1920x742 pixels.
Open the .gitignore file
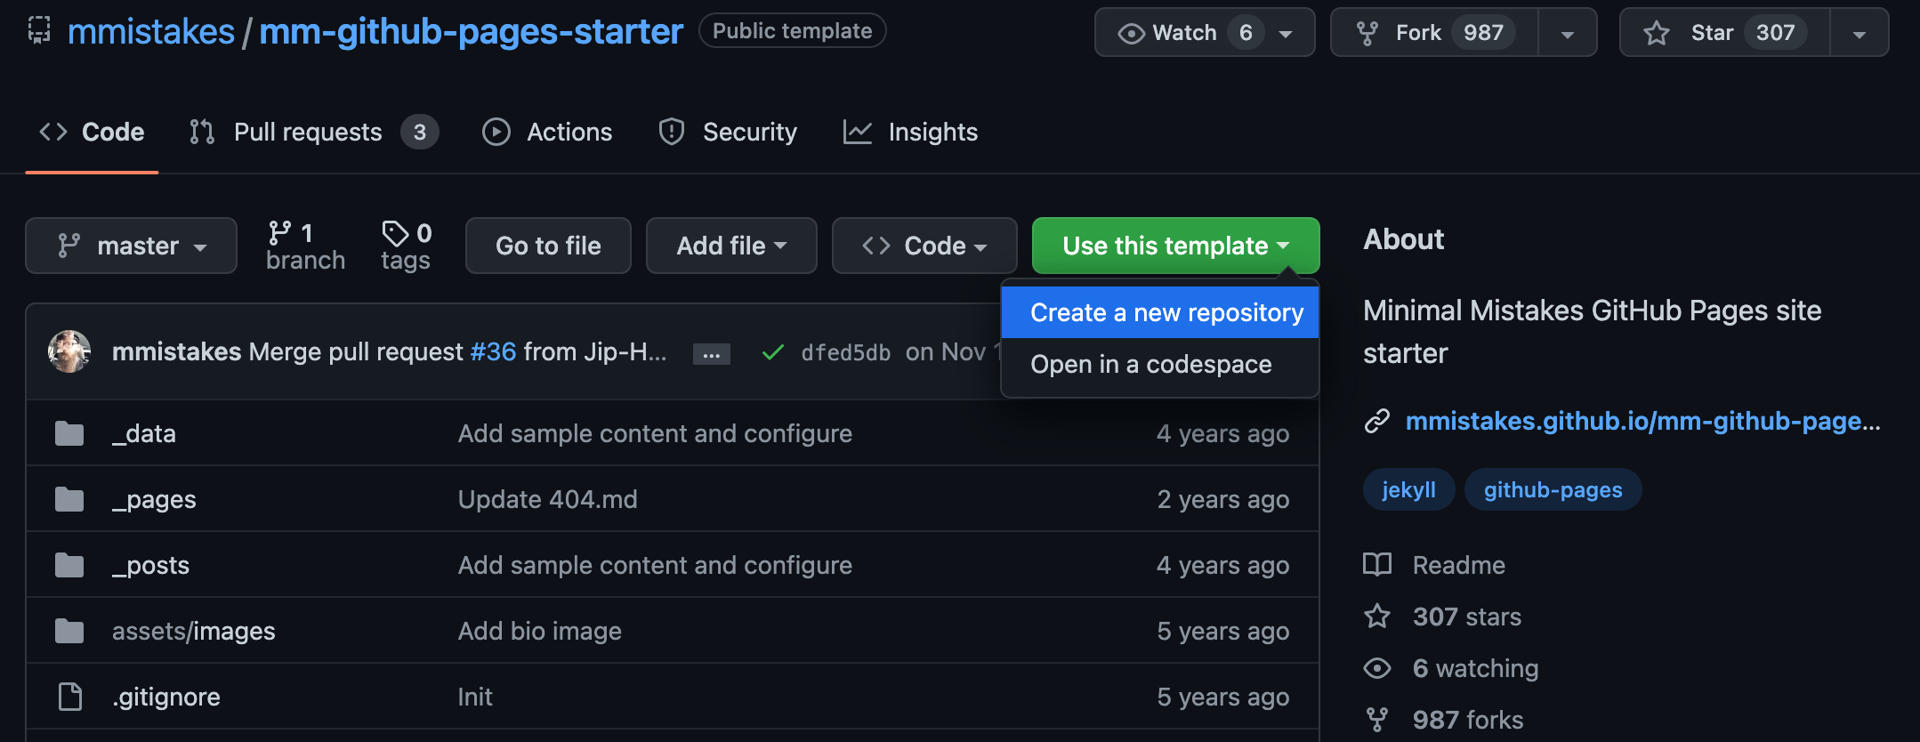166,697
